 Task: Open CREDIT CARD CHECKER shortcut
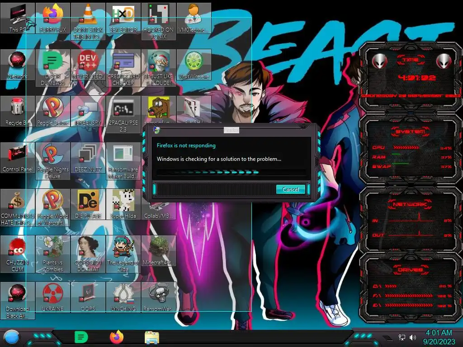tap(123, 68)
